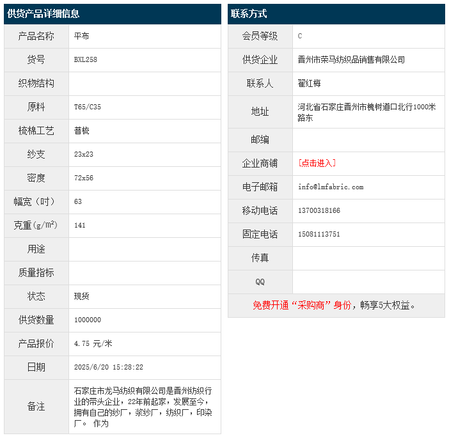Click the 点击进入 enterprise shop link
This screenshot has height=438, width=449.
coord(317,163)
